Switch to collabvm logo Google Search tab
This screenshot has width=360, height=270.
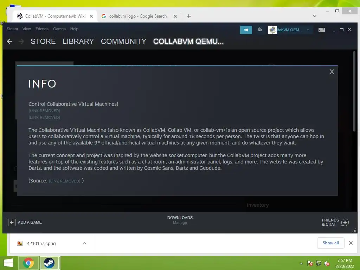click(138, 16)
